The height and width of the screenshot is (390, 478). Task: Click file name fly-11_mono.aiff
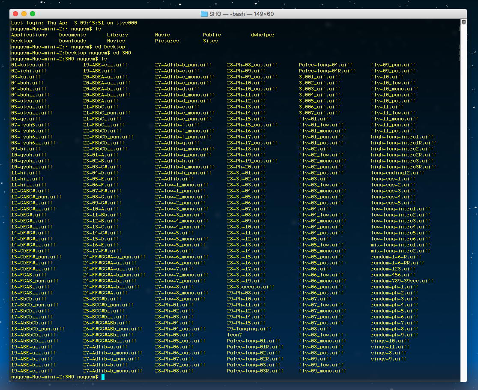[x=395, y=119]
